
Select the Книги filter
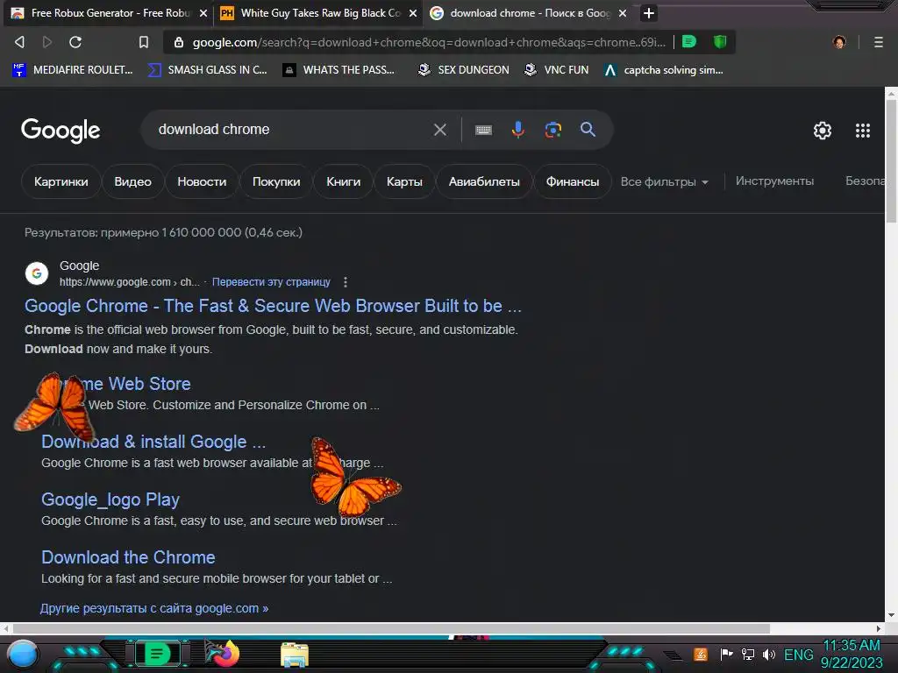[x=343, y=181]
